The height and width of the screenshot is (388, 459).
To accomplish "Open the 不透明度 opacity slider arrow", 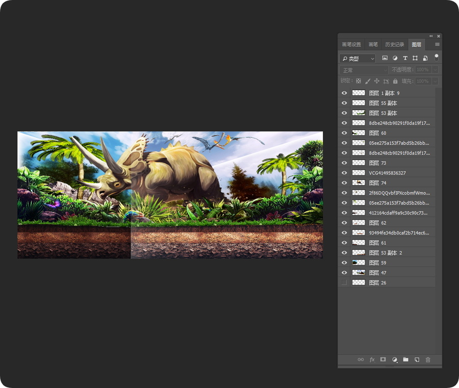I will pos(435,70).
